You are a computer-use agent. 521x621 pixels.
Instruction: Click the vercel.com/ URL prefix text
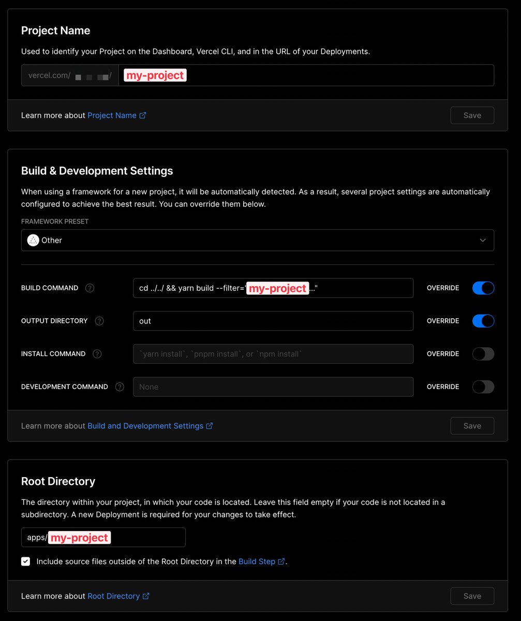point(49,76)
